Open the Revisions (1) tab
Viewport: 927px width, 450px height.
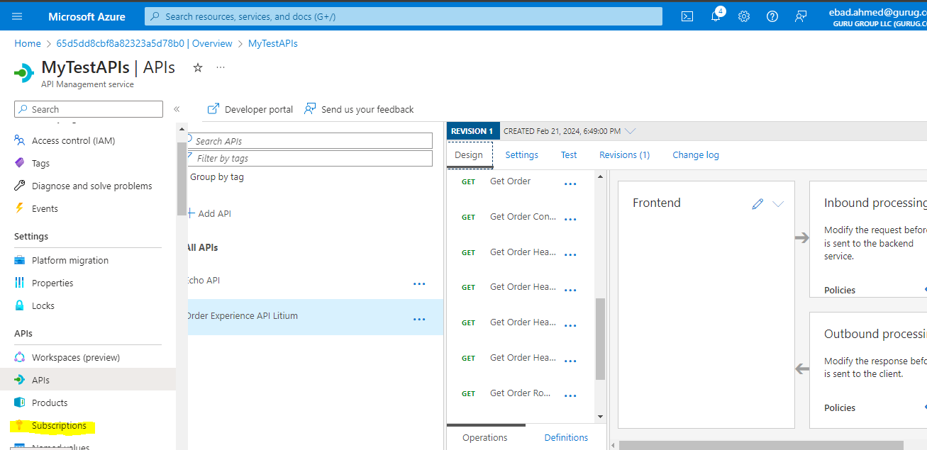tap(624, 155)
